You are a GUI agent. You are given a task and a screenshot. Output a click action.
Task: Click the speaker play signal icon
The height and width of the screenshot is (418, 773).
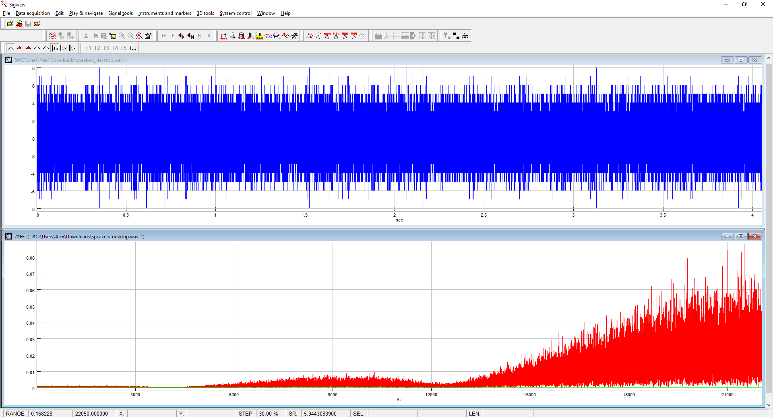[x=182, y=36]
